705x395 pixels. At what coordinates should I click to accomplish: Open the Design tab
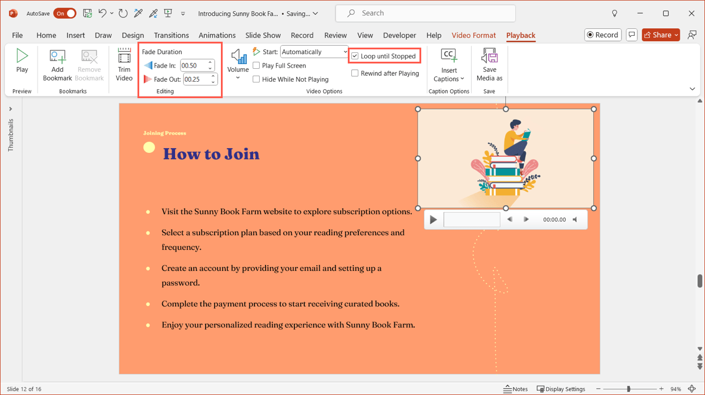[x=133, y=35]
